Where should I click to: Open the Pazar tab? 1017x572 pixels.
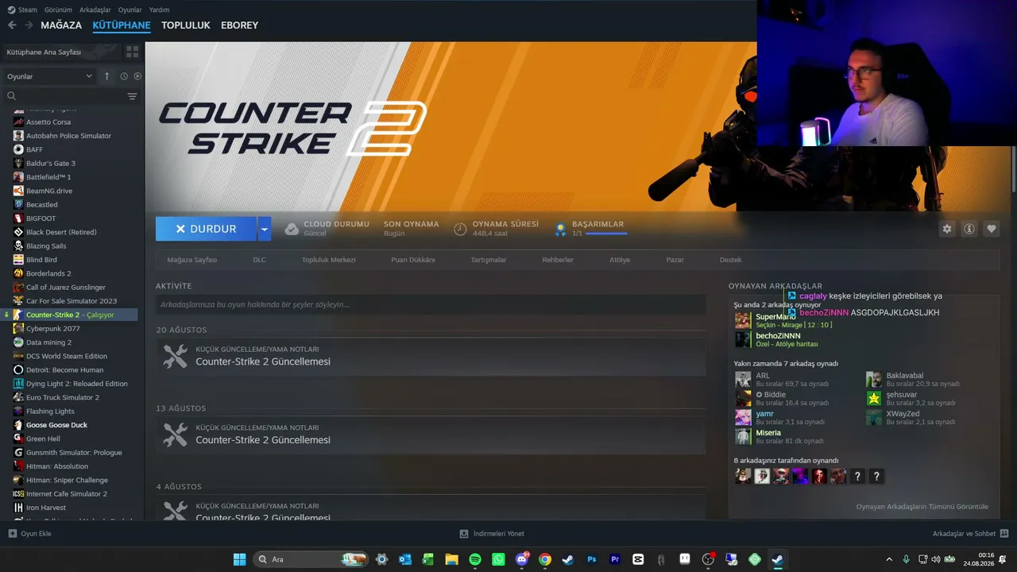coord(675,260)
